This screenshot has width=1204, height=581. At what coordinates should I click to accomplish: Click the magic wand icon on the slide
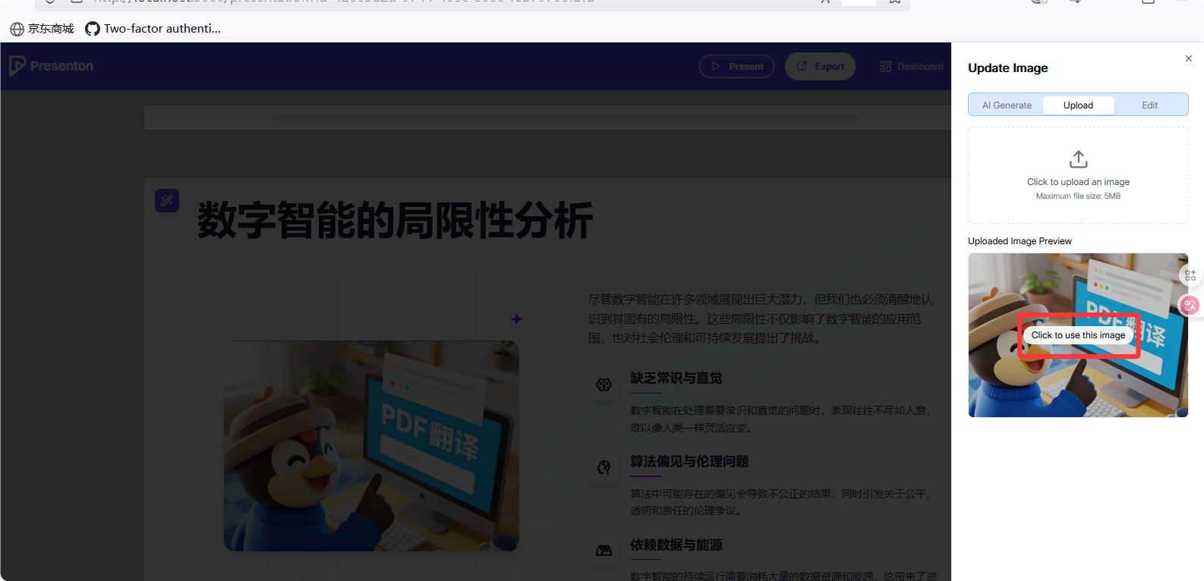tap(167, 200)
